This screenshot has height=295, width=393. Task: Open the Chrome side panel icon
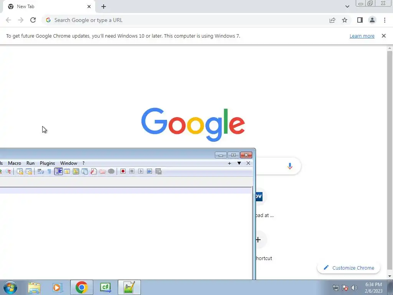[360, 20]
